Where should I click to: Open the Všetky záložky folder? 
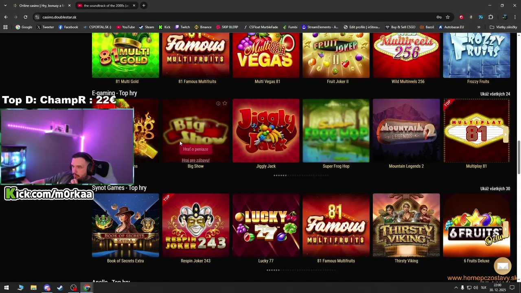pos(503,27)
